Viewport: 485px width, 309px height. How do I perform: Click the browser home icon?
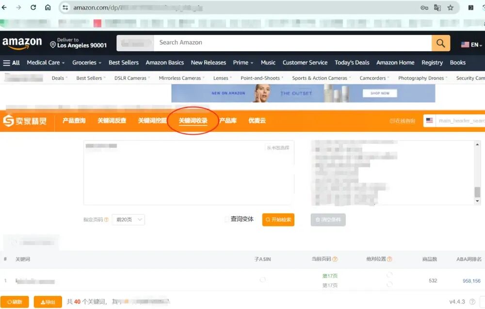[x=48, y=8]
